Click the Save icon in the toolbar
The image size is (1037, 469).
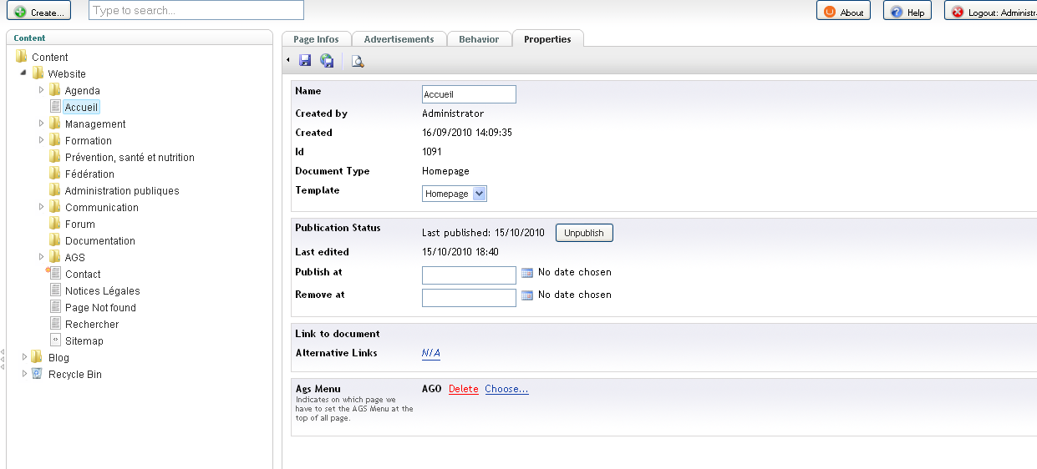305,61
